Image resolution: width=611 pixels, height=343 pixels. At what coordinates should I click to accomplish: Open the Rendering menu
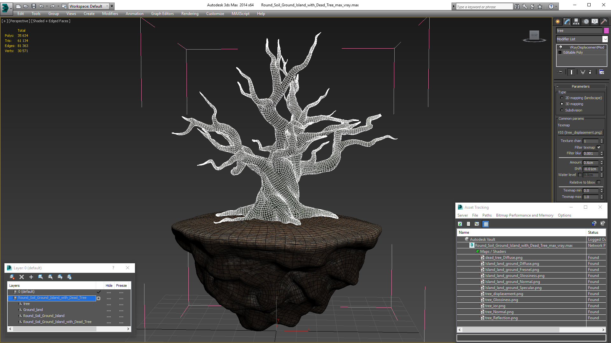(x=190, y=14)
